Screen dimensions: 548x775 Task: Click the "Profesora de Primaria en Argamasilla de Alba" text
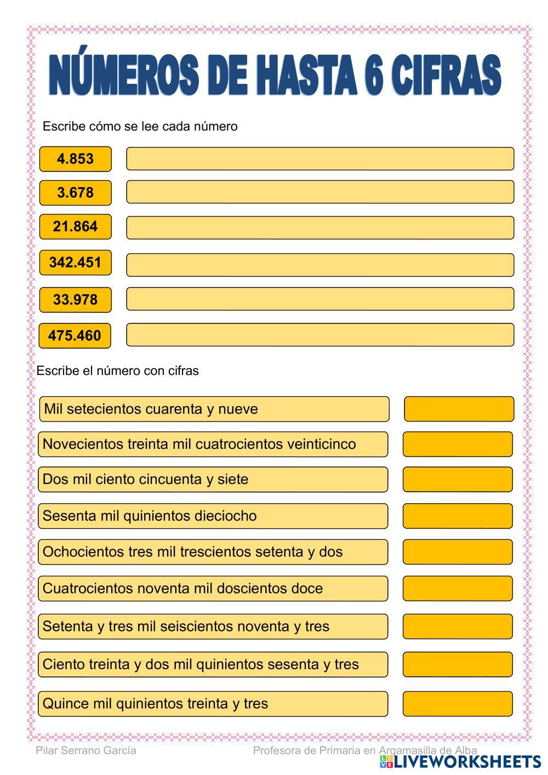tap(364, 750)
